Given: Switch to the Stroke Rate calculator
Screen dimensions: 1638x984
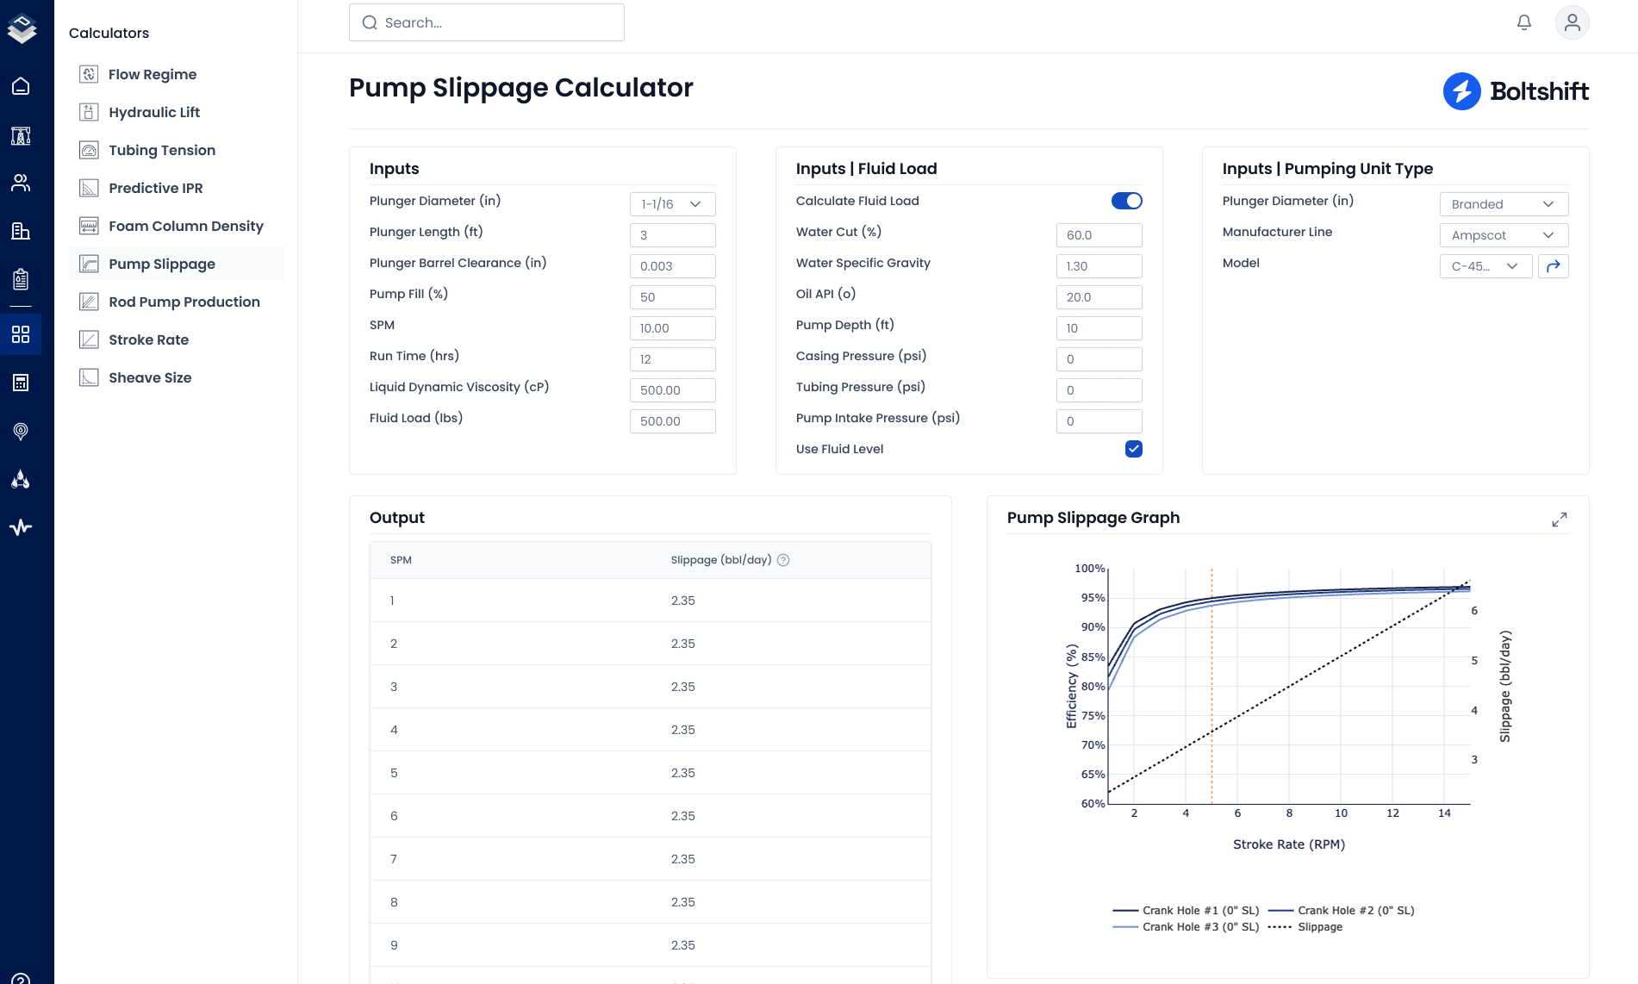Looking at the screenshot, I should coord(149,339).
